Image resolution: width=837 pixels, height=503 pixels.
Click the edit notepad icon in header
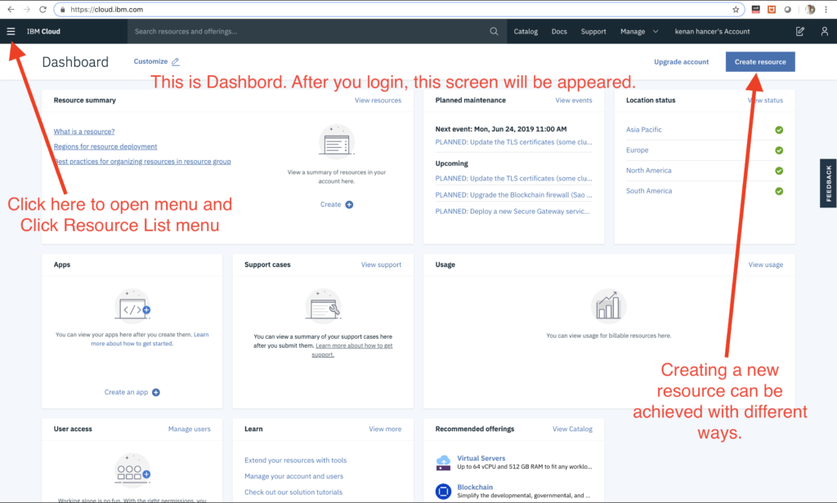(799, 32)
